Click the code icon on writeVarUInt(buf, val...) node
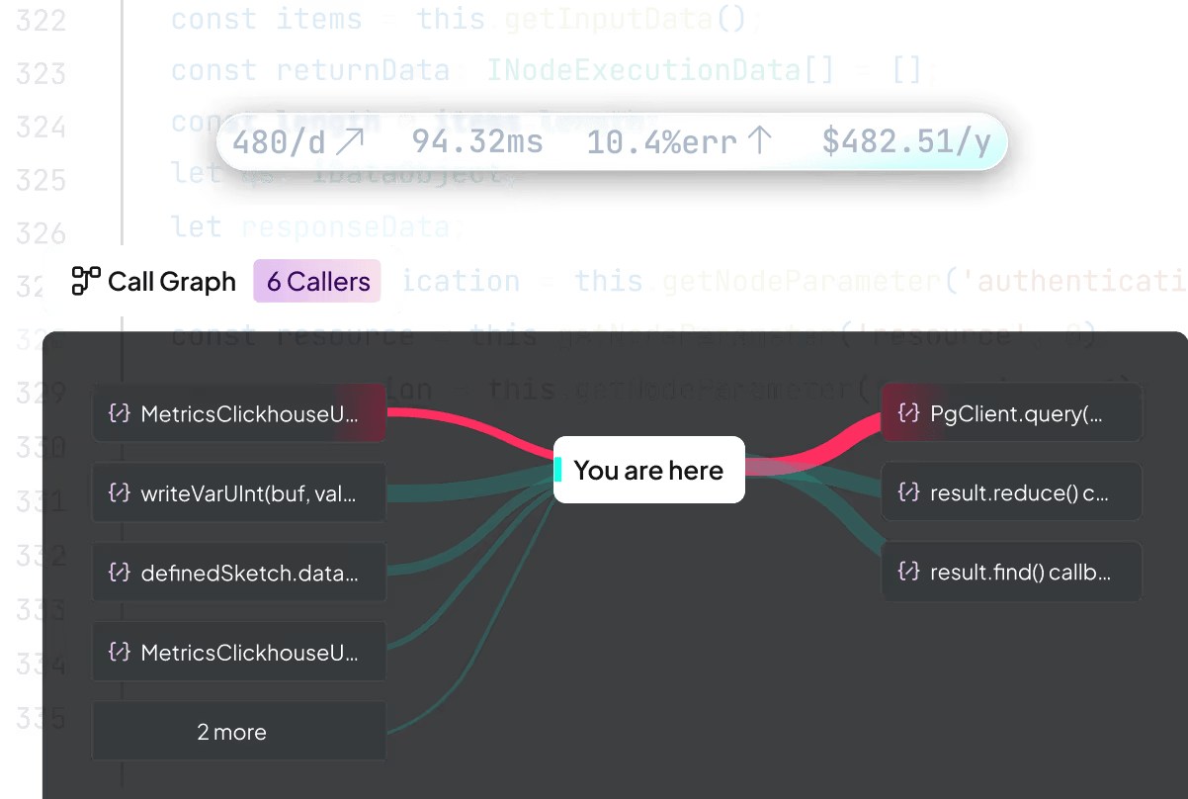Image resolution: width=1188 pixels, height=799 pixels. pos(120,491)
